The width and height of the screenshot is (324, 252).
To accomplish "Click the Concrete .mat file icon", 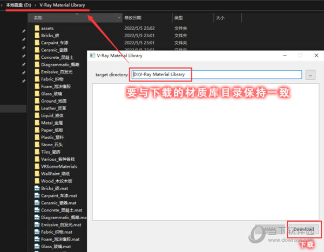I will coord(37,210).
